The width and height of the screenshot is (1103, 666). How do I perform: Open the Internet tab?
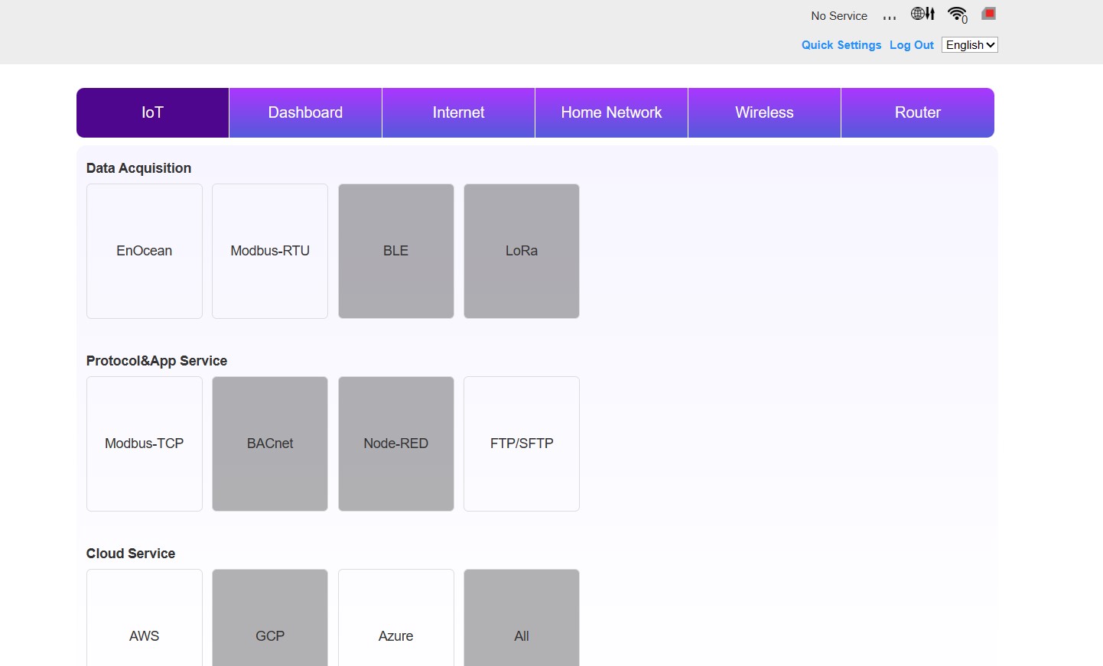pyautogui.click(x=458, y=112)
